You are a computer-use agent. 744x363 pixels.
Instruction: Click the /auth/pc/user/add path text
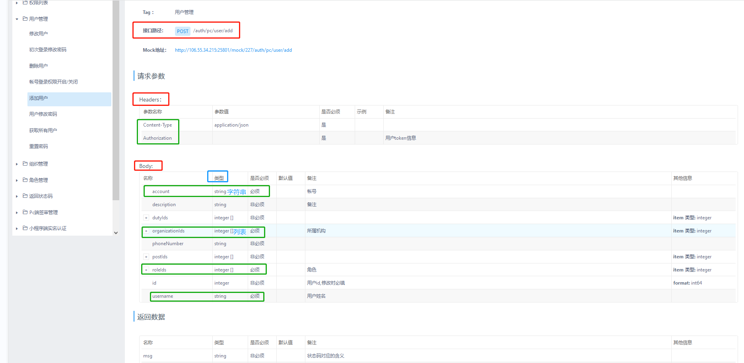click(213, 31)
